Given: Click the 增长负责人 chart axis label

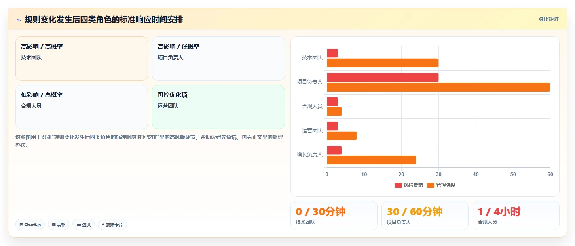Looking at the screenshot, I should 310,155.
